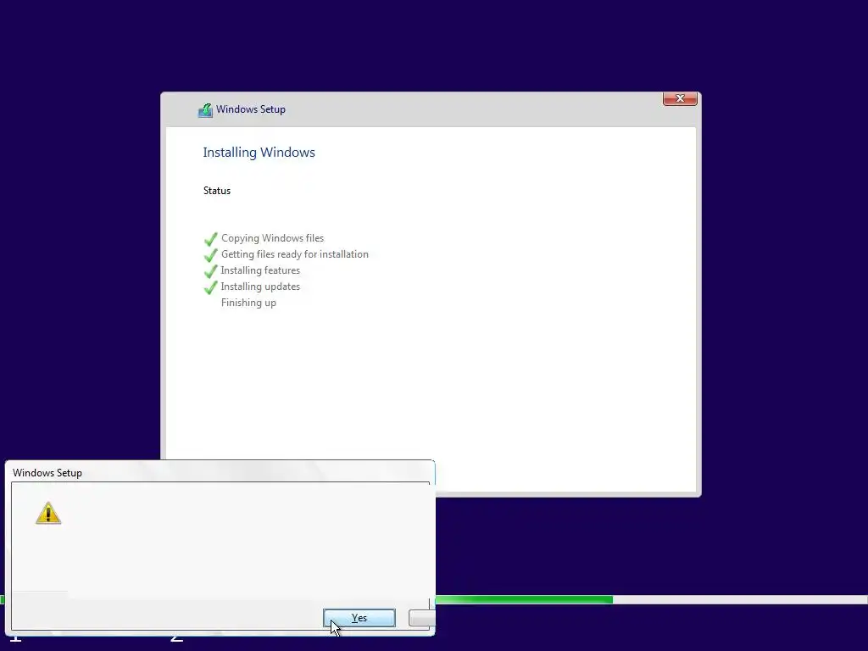The height and width of the screenshot is (651, 868).
Task: Select the 'Finishing up' status line
Action: pos(248,303)
